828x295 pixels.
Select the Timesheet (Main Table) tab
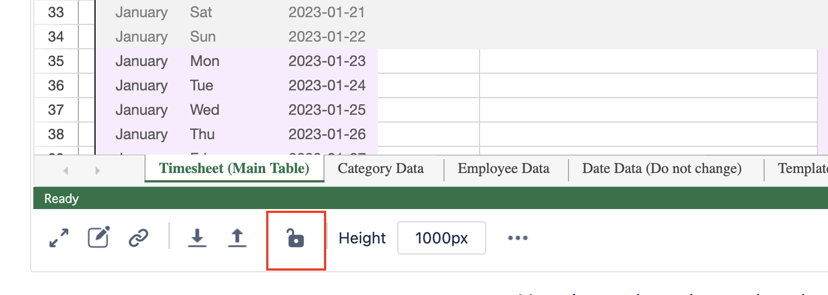pyautogui.click(x=234, y=169)
